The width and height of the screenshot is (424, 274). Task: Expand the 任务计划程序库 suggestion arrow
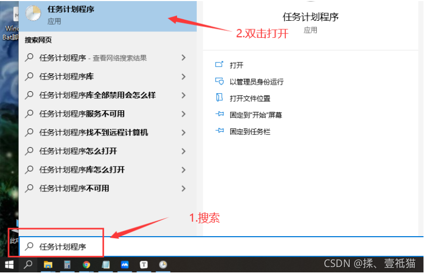[x=183, y=76]
